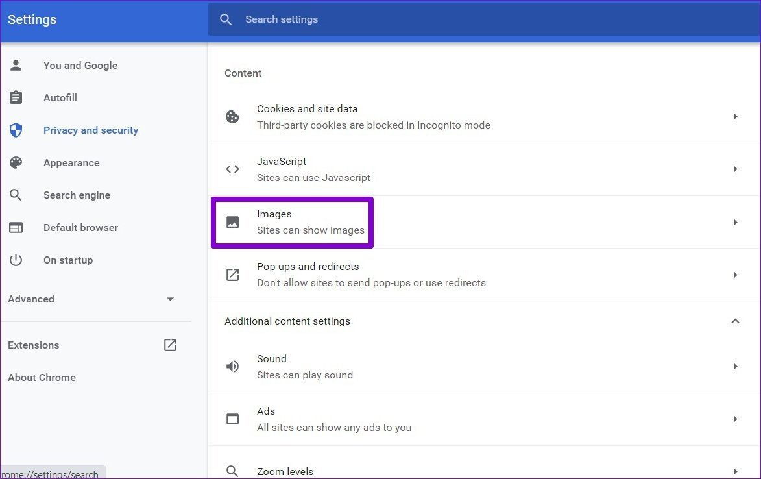Click arrow on Zoom levels row

735,471
